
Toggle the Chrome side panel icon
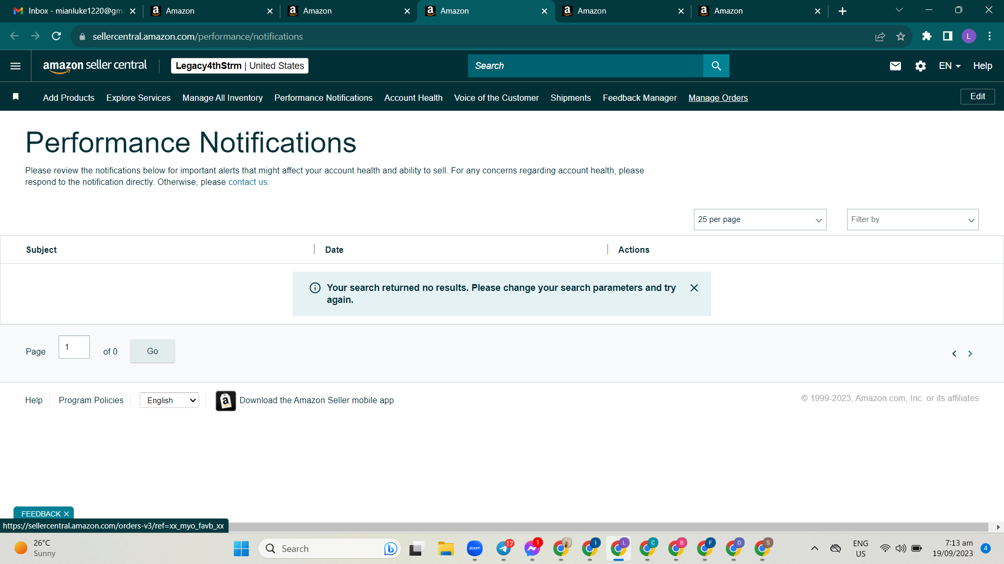(948, 36)
